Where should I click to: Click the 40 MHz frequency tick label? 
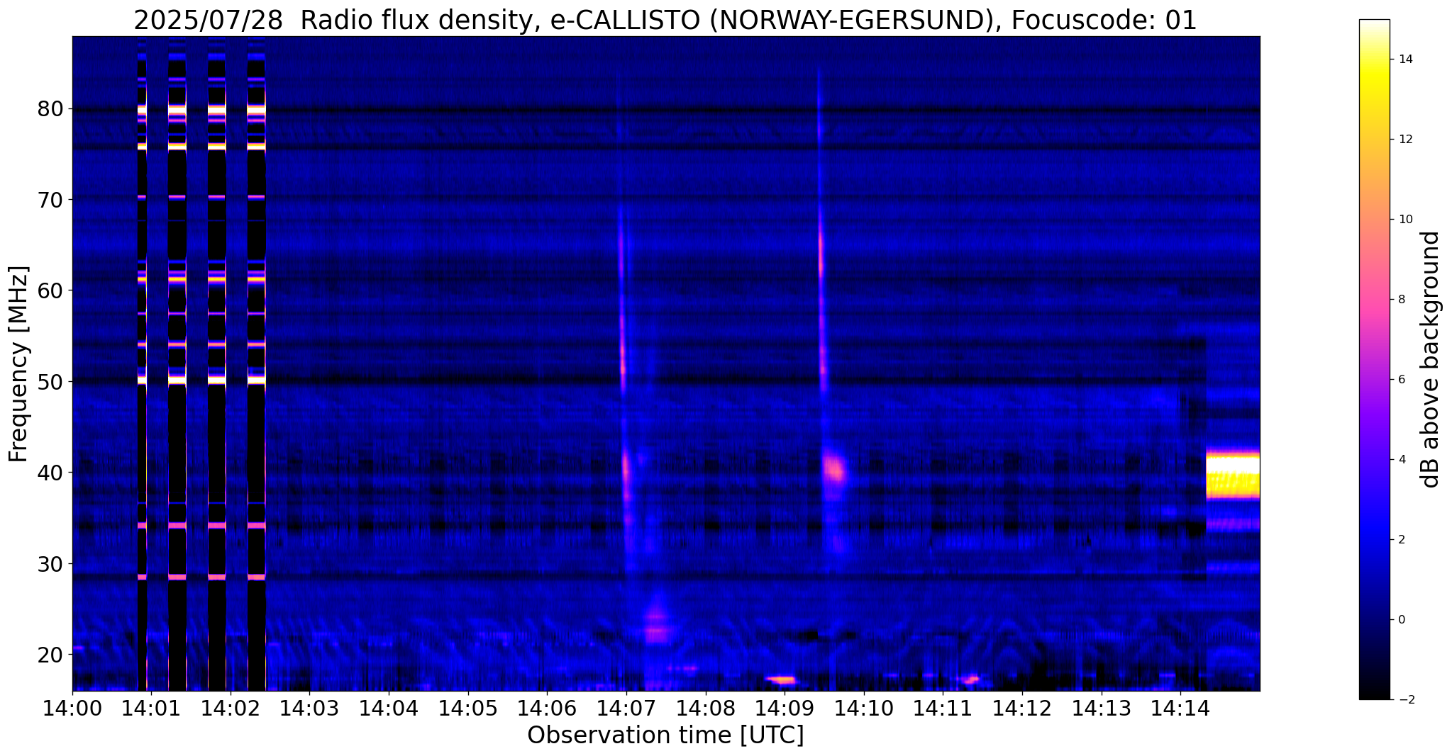(x=50, y=473)
